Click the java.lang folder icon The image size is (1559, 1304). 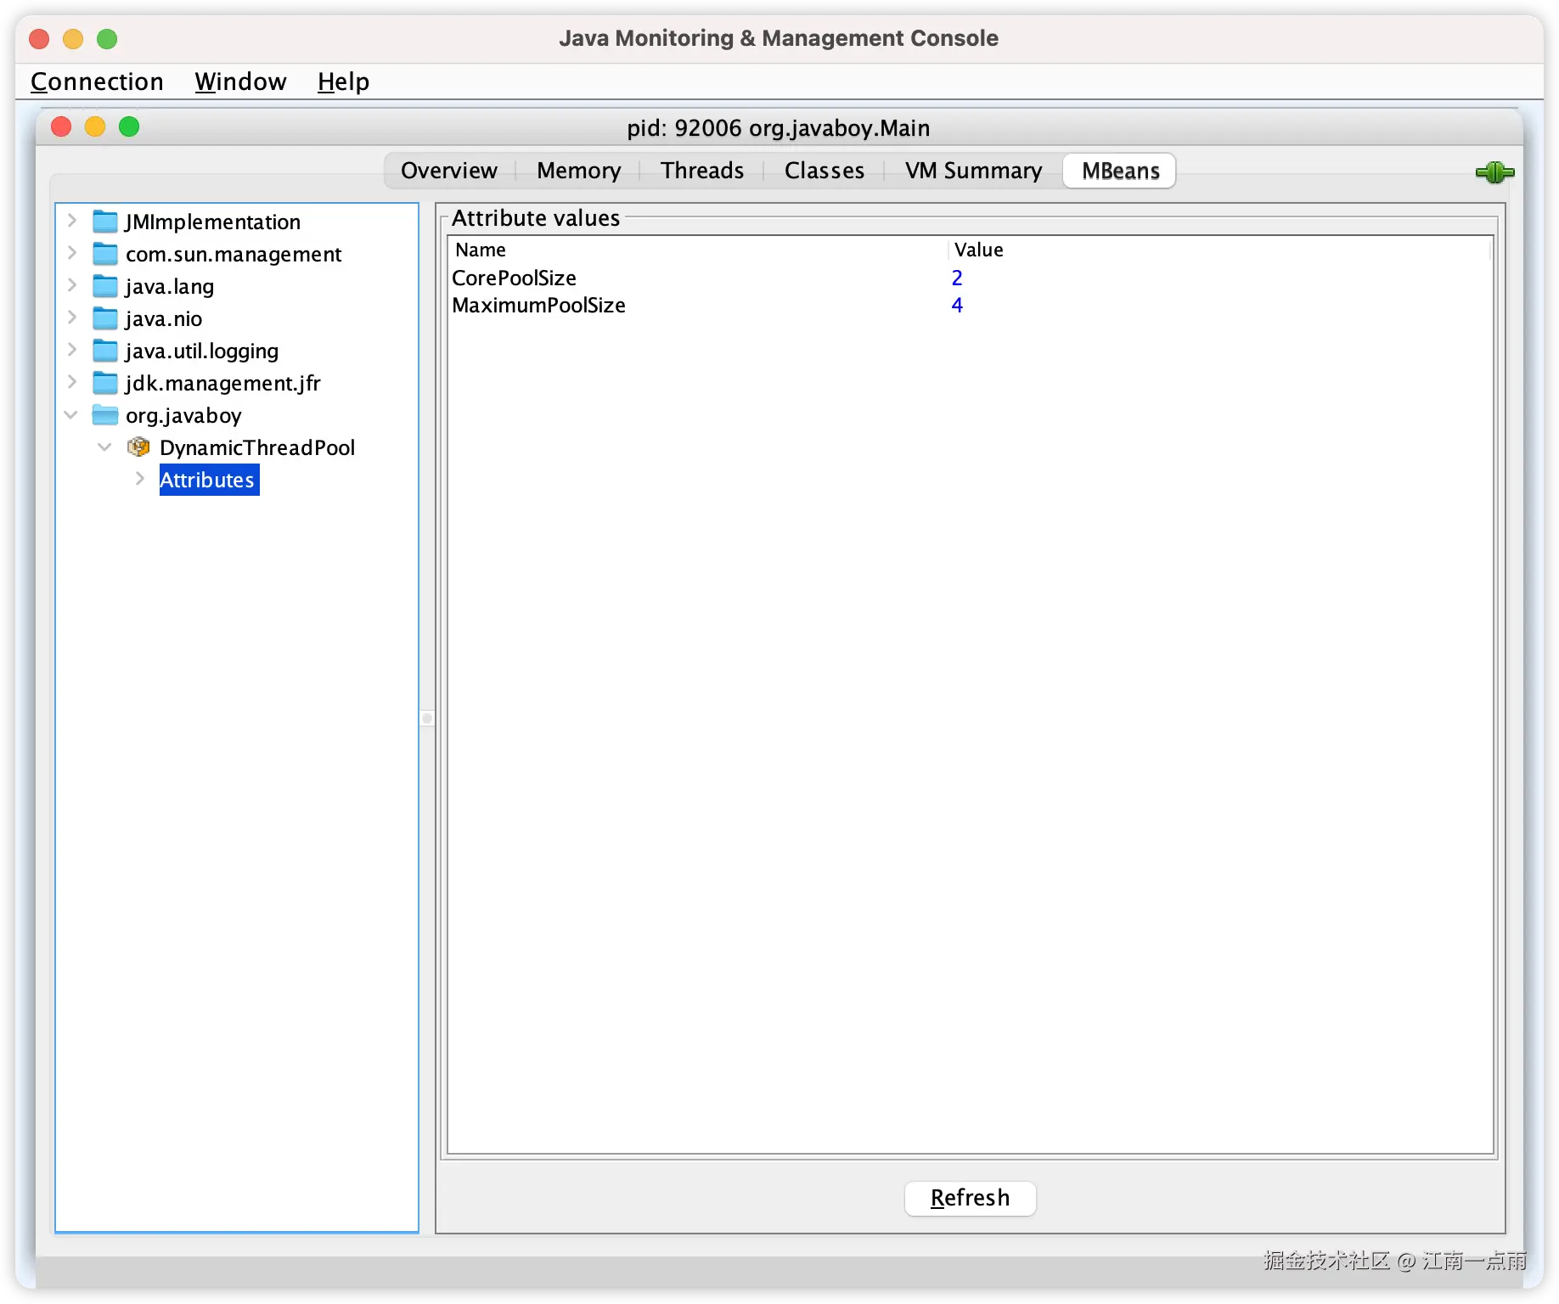point(105,286)
